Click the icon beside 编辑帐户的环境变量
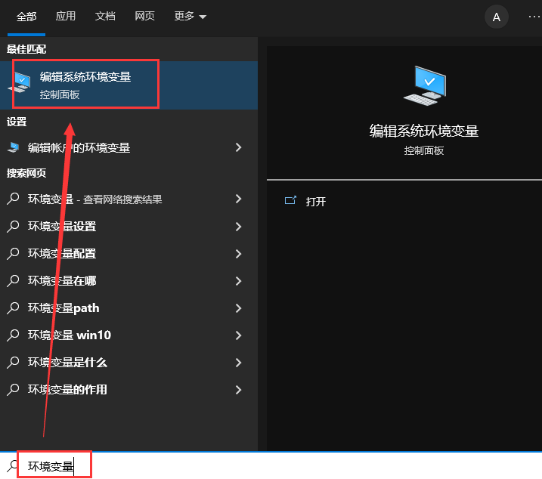542x479 pixels. click(x=13, y=147)
